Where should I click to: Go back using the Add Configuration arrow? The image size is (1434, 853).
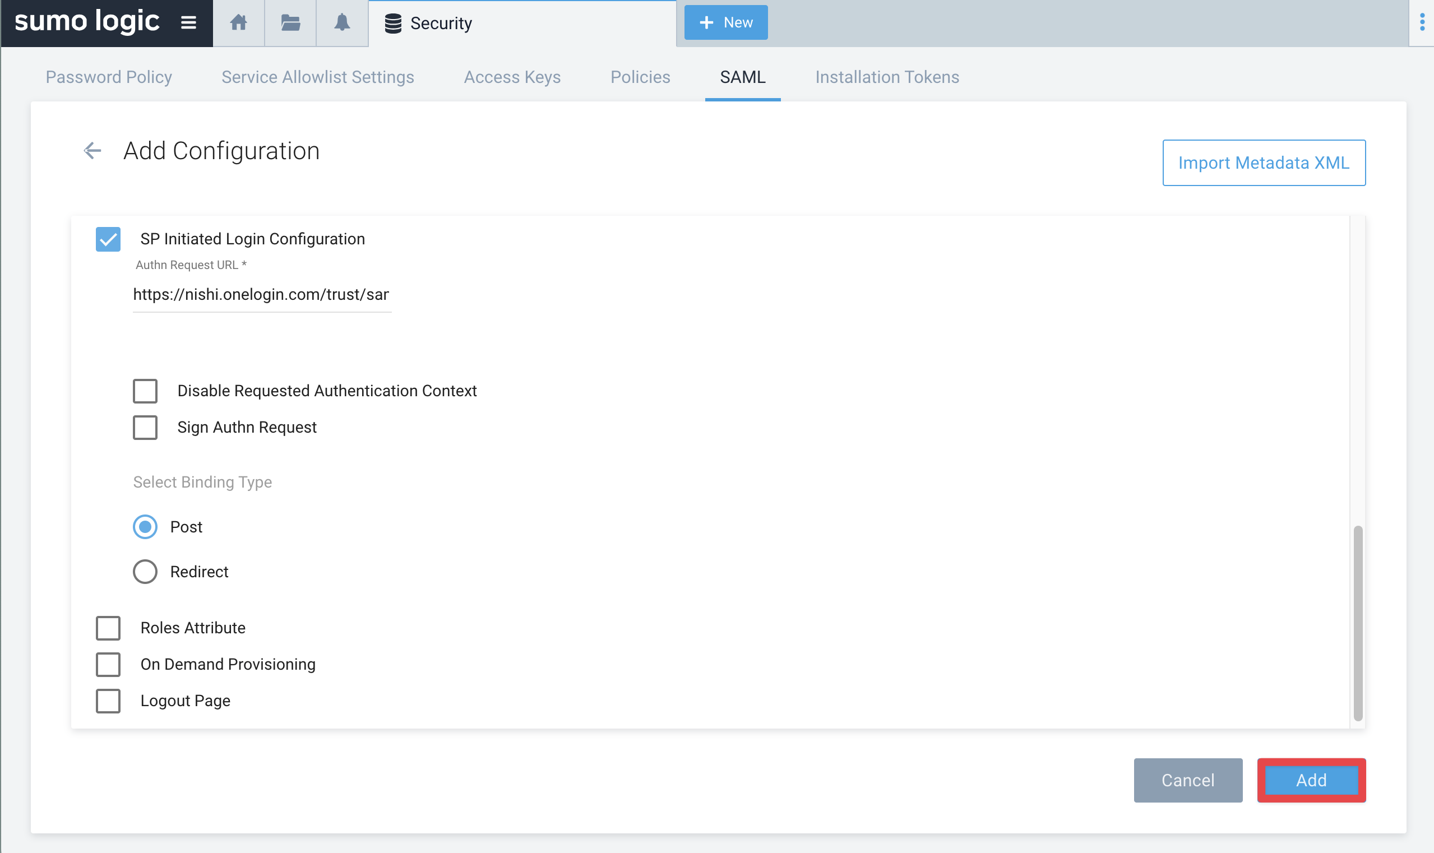point(92,151)
